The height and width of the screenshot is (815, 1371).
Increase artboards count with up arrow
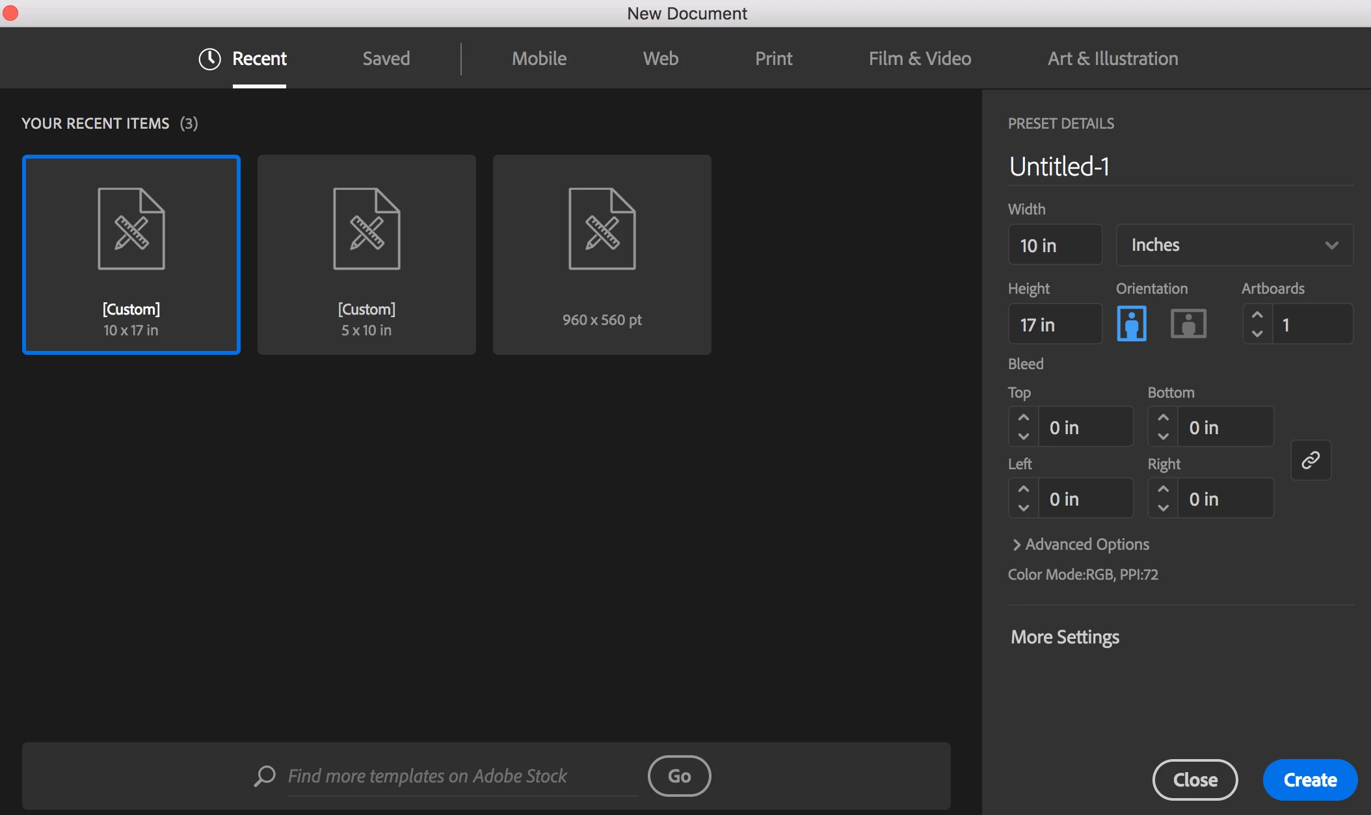tap(1257, 315)
